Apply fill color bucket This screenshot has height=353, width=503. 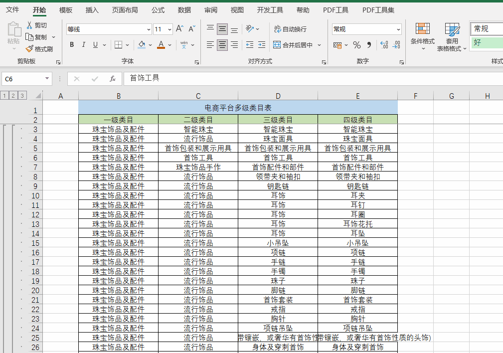click(x=142, y=44)
